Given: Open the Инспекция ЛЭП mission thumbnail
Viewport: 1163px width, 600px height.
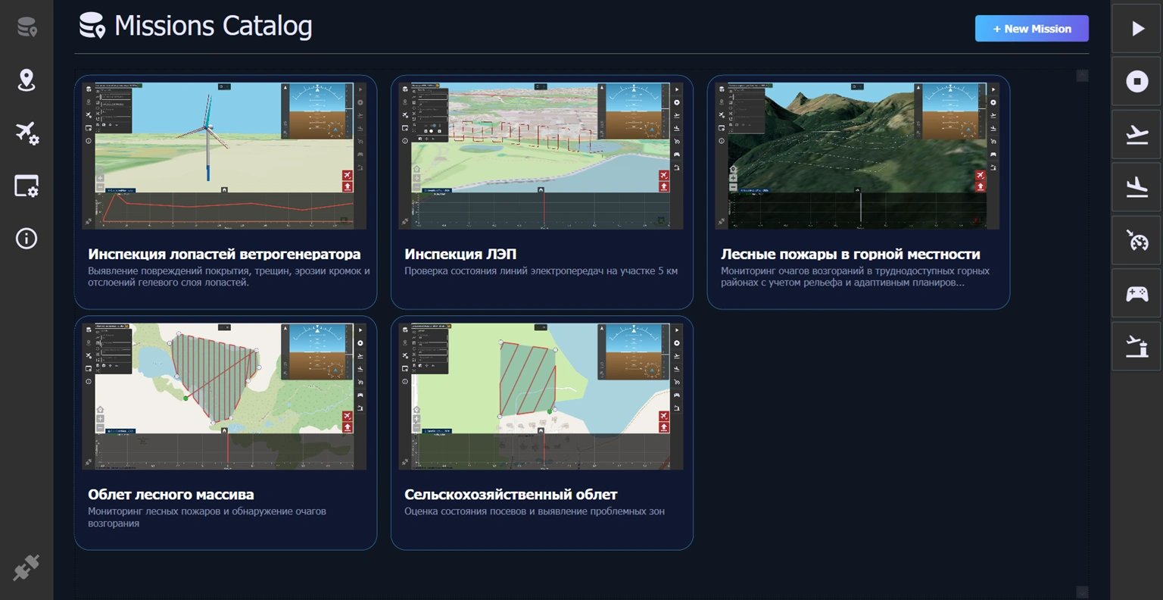Looking at the screenshot, I should tap(541, 156).
